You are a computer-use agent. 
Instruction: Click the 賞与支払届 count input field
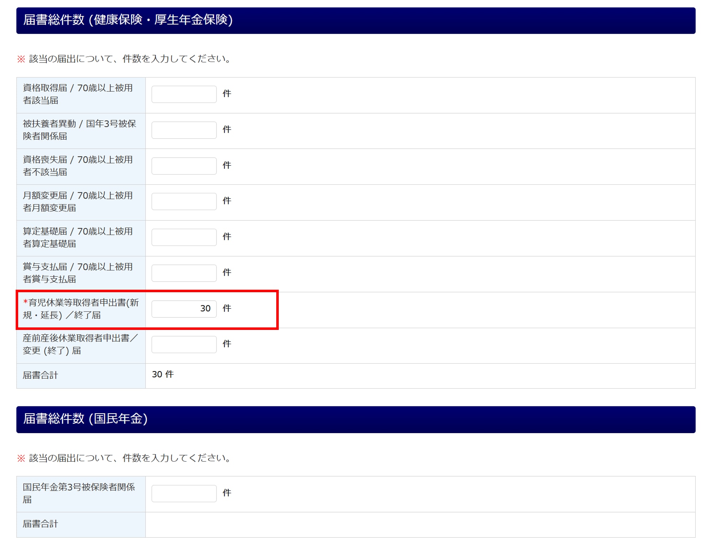[x=184, y=273]
